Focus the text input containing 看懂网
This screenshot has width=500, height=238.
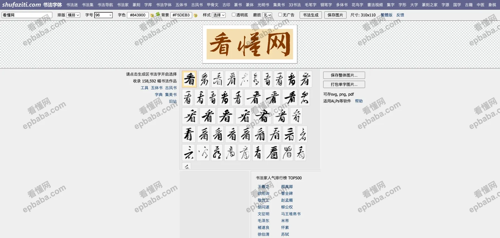click(27, 15)
